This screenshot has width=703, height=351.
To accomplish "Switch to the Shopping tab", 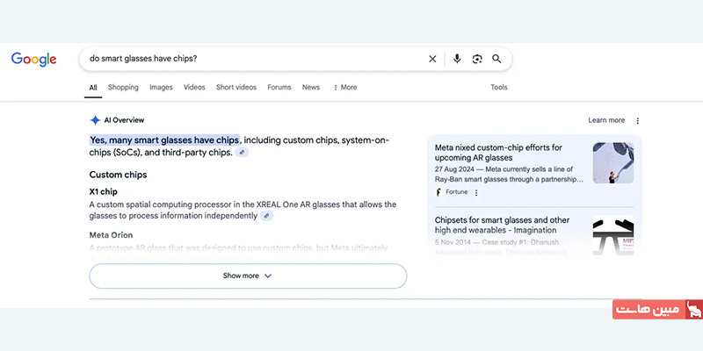I will pyautogui.click(x=123, y=87).
